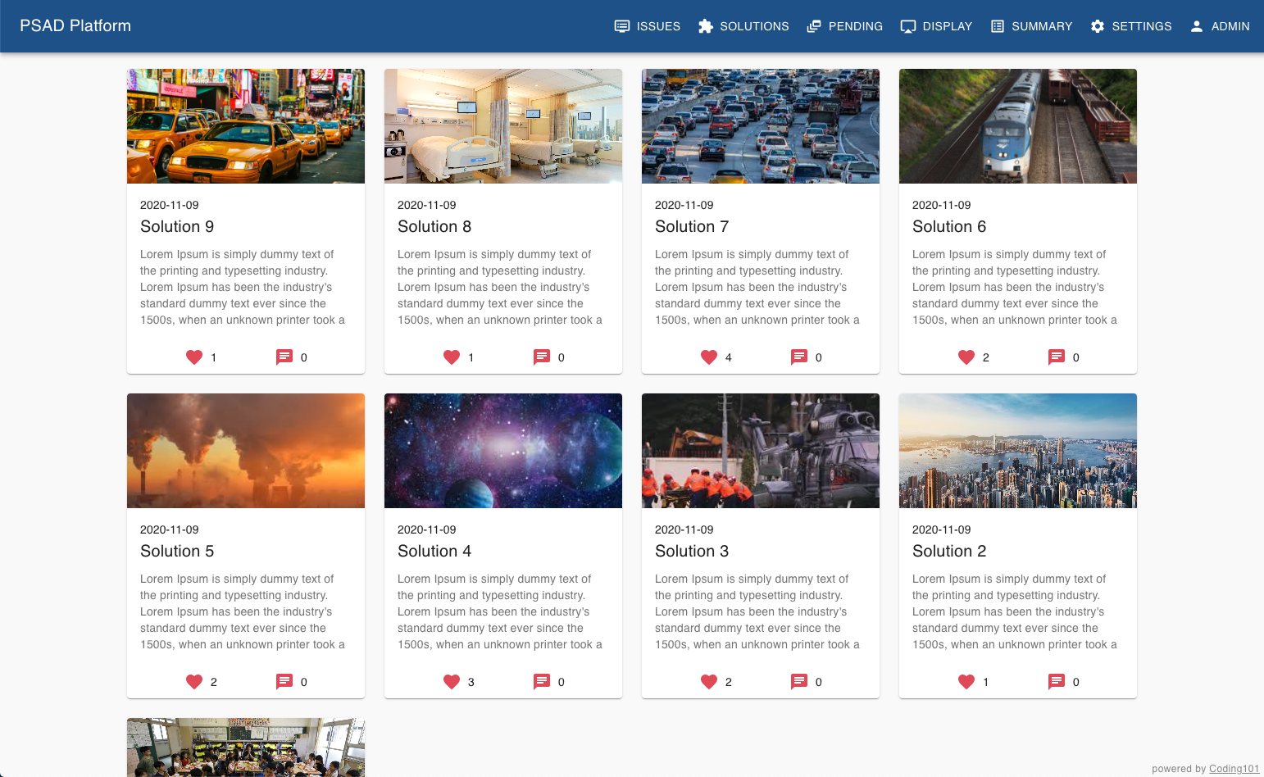
Task: Select the Solution 9 description text
Action: (x=243, y=287)
